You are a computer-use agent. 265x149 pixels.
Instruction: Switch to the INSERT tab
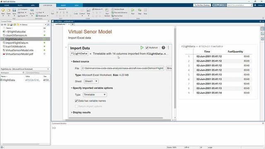(63, 5)
